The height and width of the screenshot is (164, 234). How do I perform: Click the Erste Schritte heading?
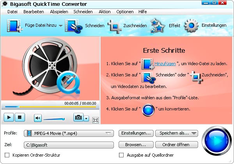[164, 50]
